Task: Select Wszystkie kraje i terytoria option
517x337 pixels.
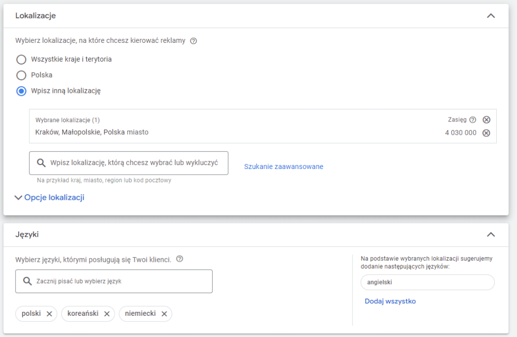Action: point(21,59)
